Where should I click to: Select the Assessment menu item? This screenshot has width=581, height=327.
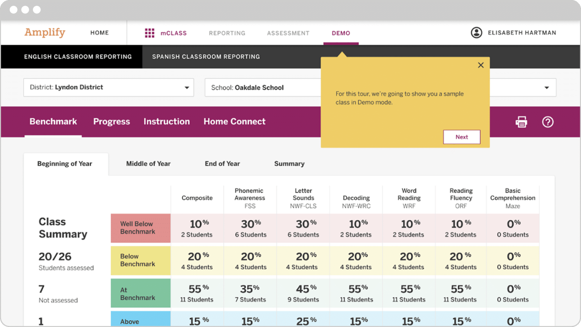288,33
